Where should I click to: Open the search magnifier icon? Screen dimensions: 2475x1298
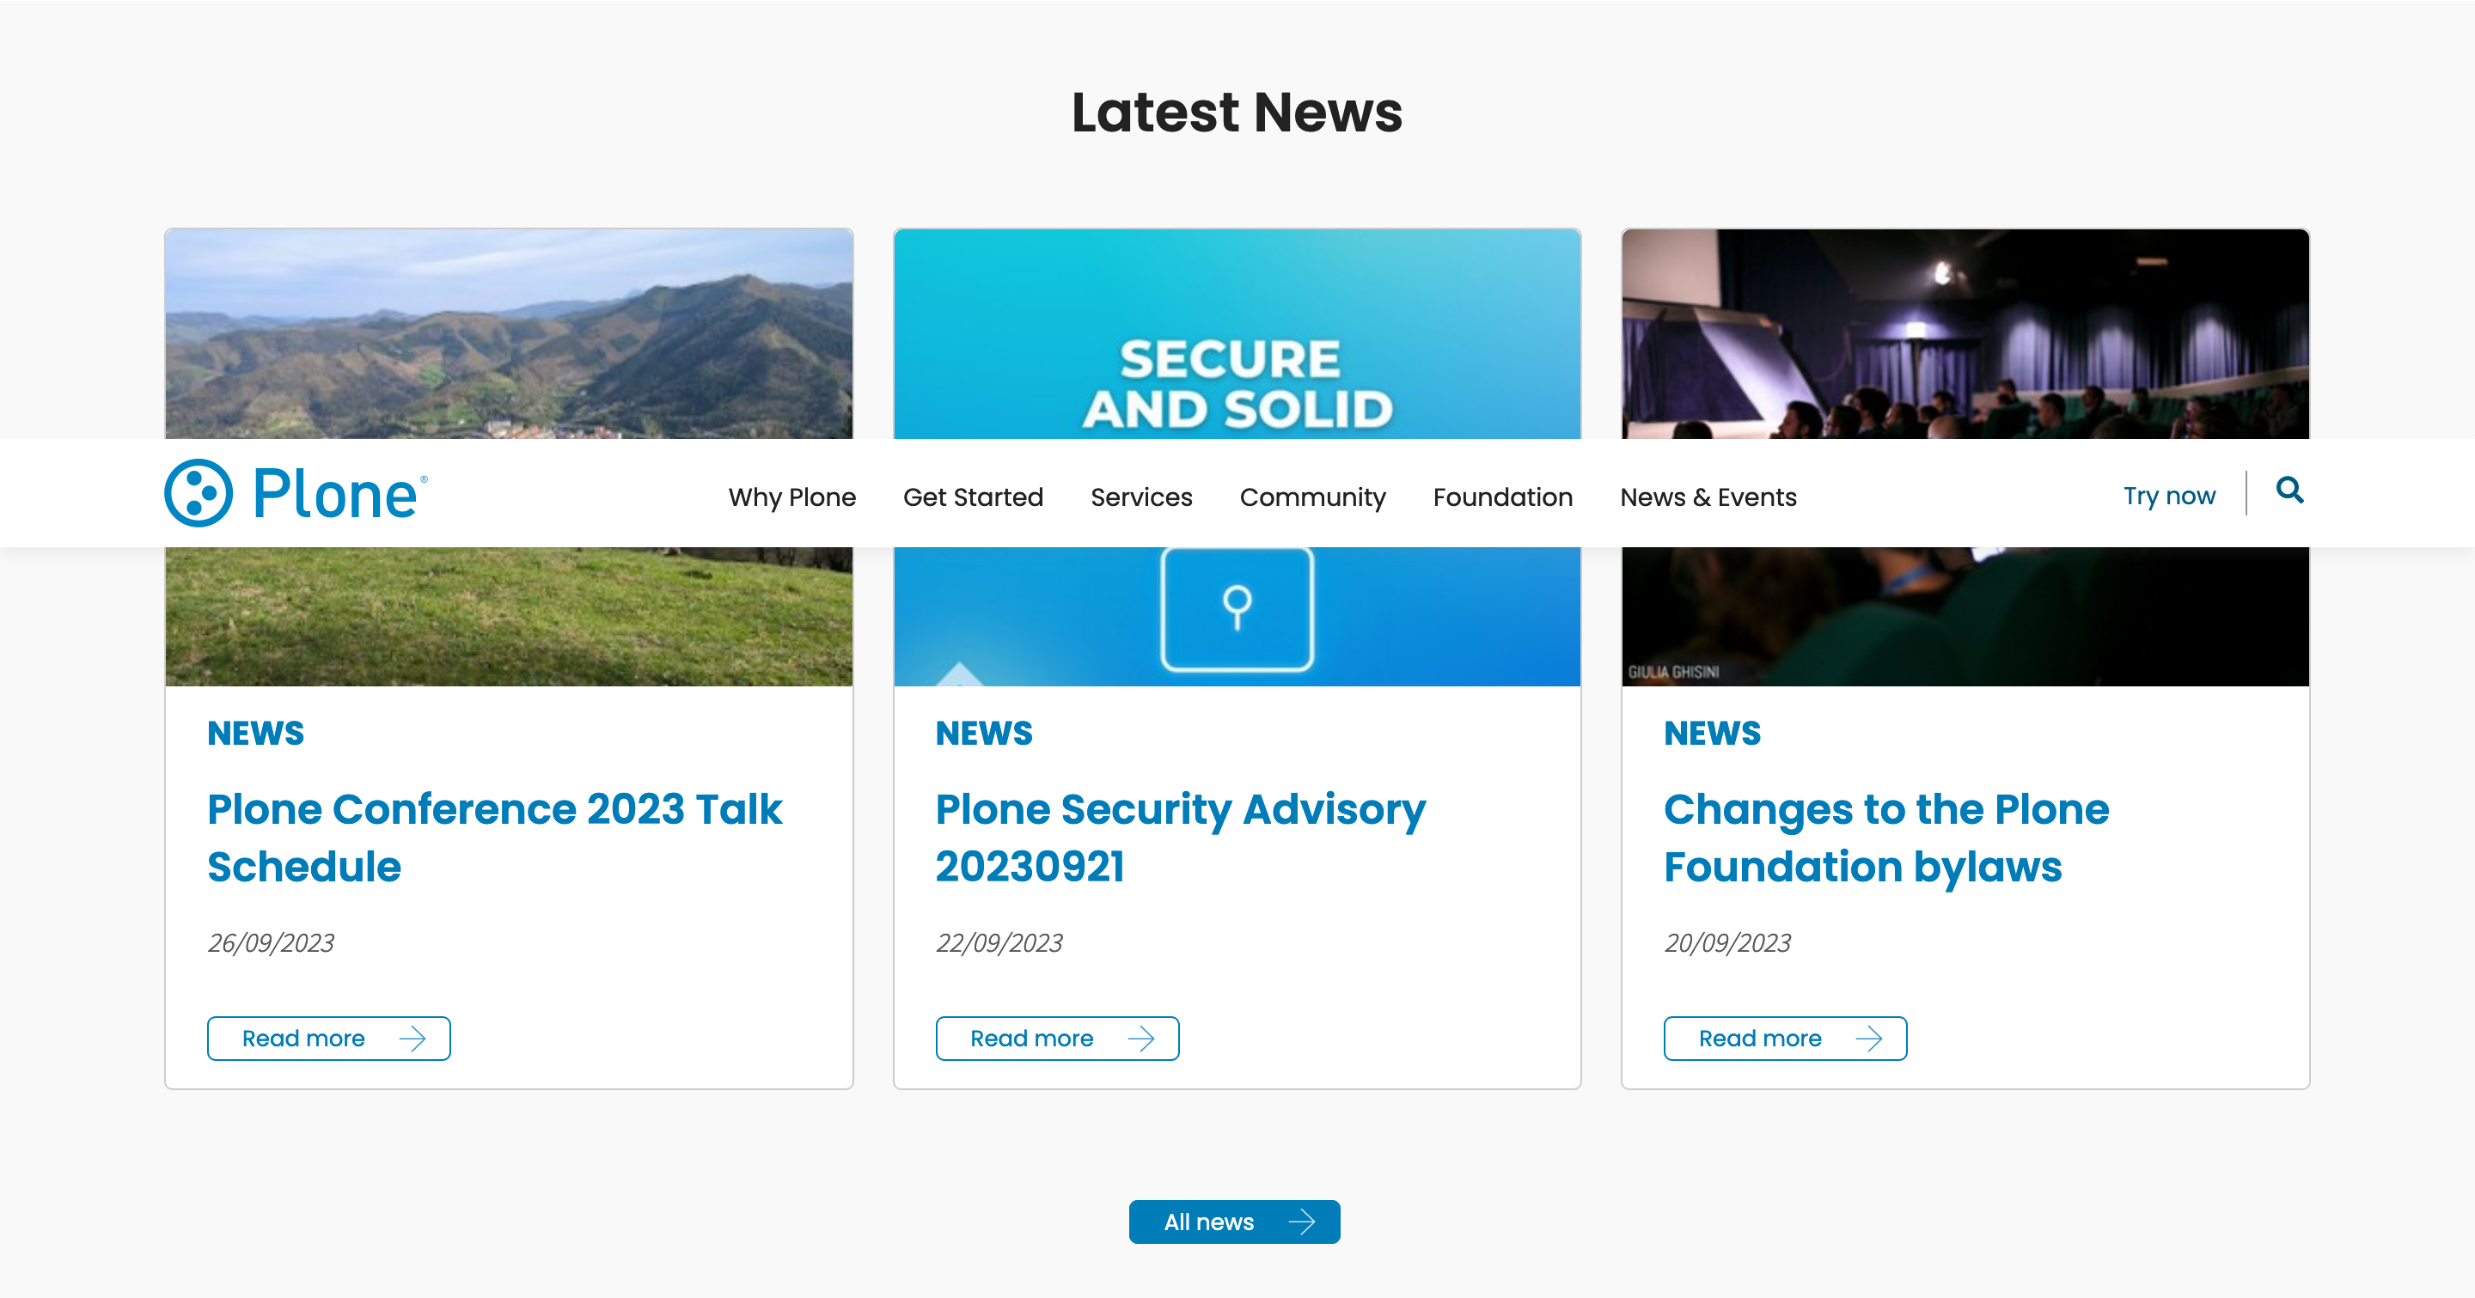pos(2289,491)
